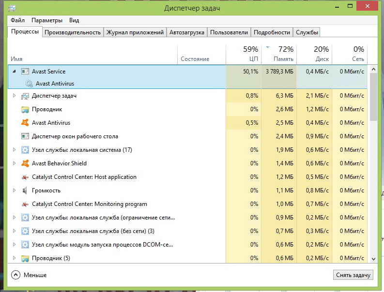Expand Узел службы: модуль запуска процессов DCOM
The width and height of the screenshot is (384, 292).
click(14, 244)
